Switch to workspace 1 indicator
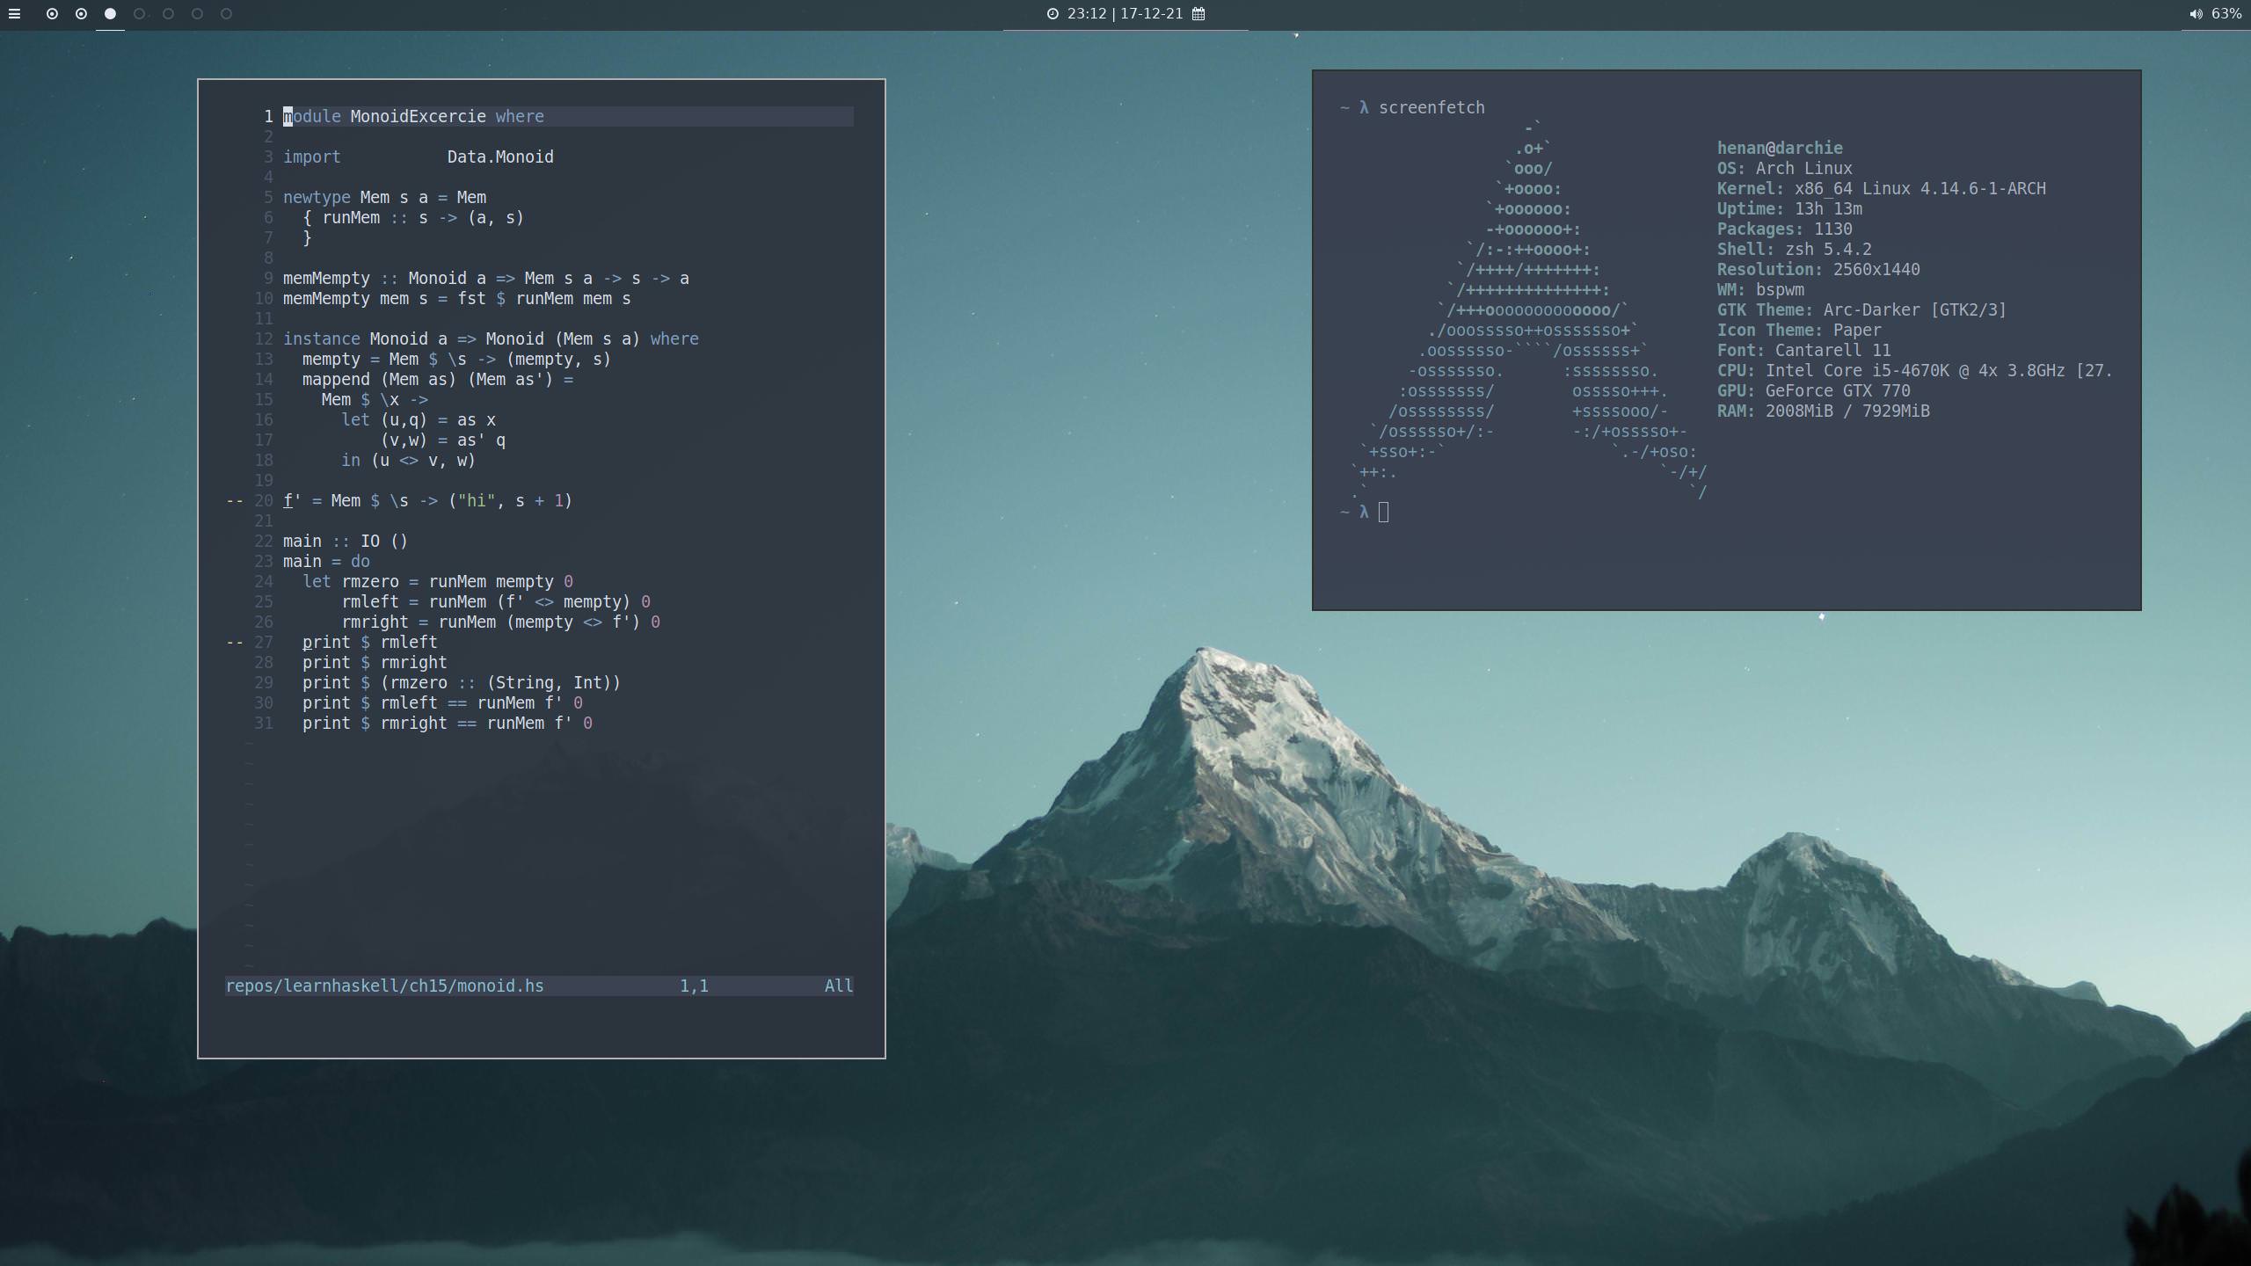This screenshot has height=1266, width=2251. tap(52, 14)
